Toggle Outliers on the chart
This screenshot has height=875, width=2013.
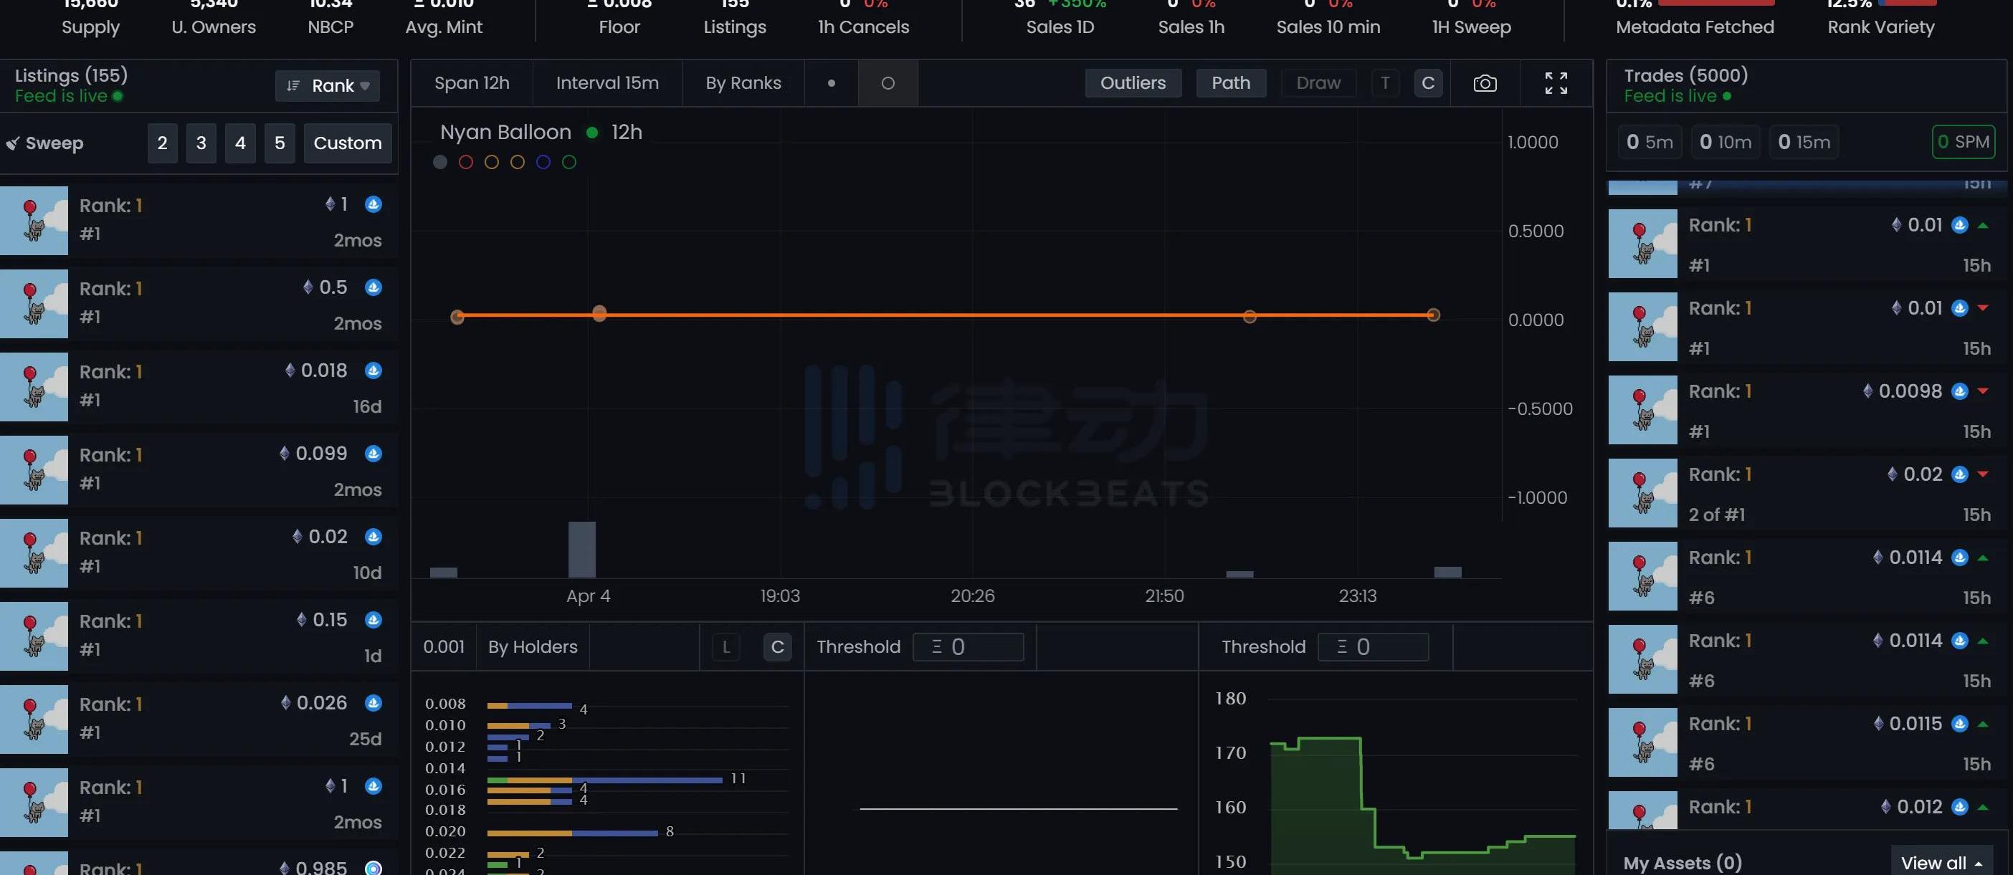click(1133, 83)
